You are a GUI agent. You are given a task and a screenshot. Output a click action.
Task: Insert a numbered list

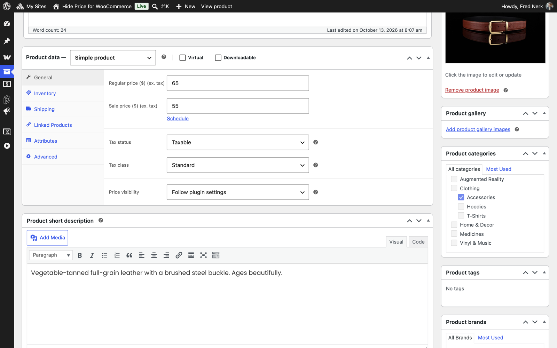[x=117, y=255]
